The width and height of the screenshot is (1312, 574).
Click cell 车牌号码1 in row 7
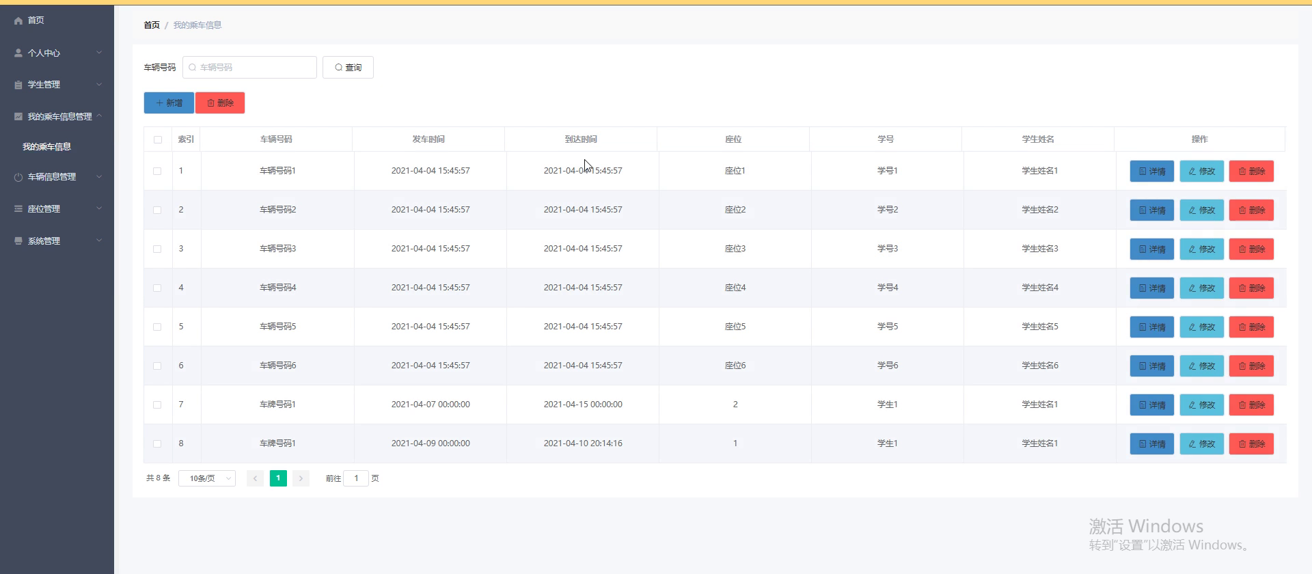coord(277,405)
